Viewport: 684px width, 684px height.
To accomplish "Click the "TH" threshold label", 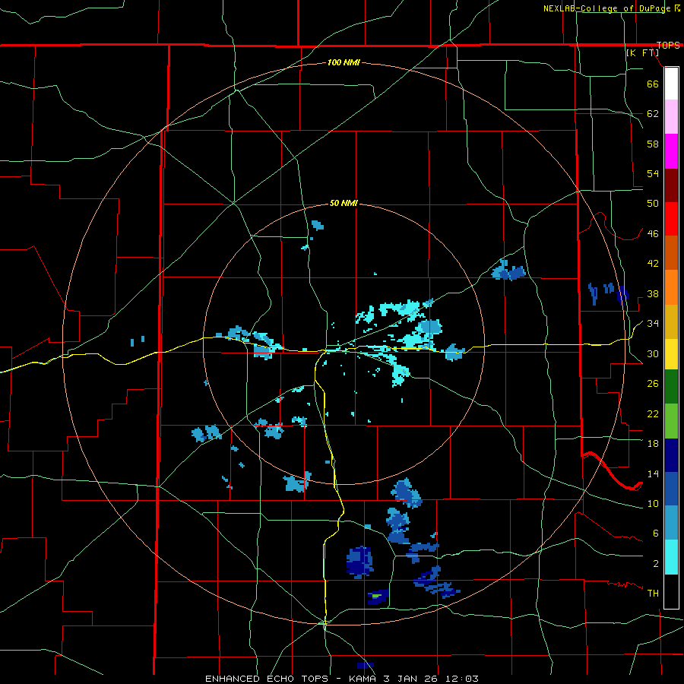I will pos(653,594).
